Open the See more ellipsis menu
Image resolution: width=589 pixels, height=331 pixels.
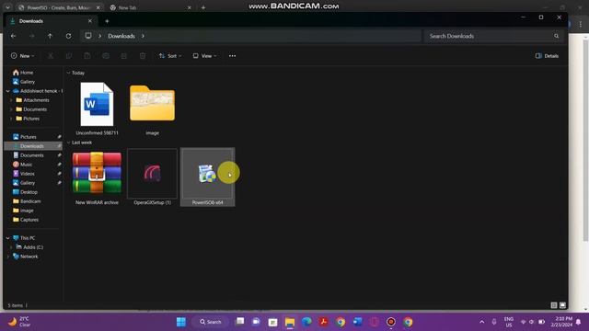[232, 56]
